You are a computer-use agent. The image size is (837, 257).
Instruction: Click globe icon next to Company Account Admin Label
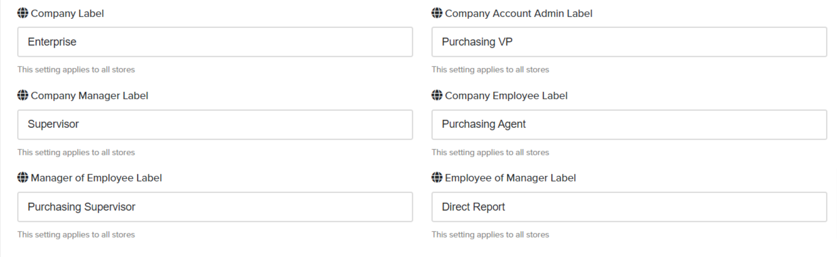coord(437,13)
